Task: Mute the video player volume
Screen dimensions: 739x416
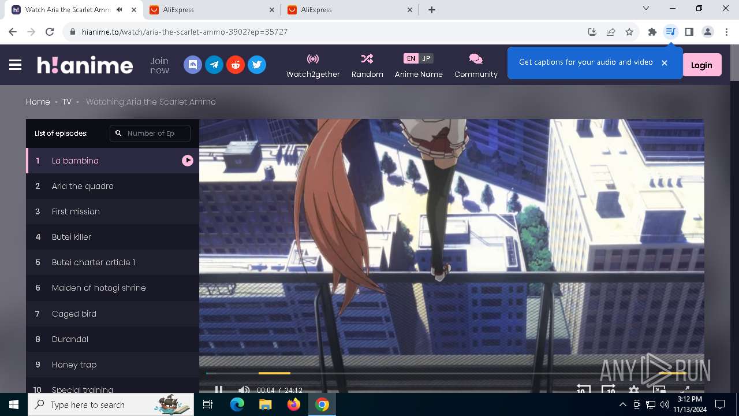Action: pyautogui.click(x=244, y=390)
